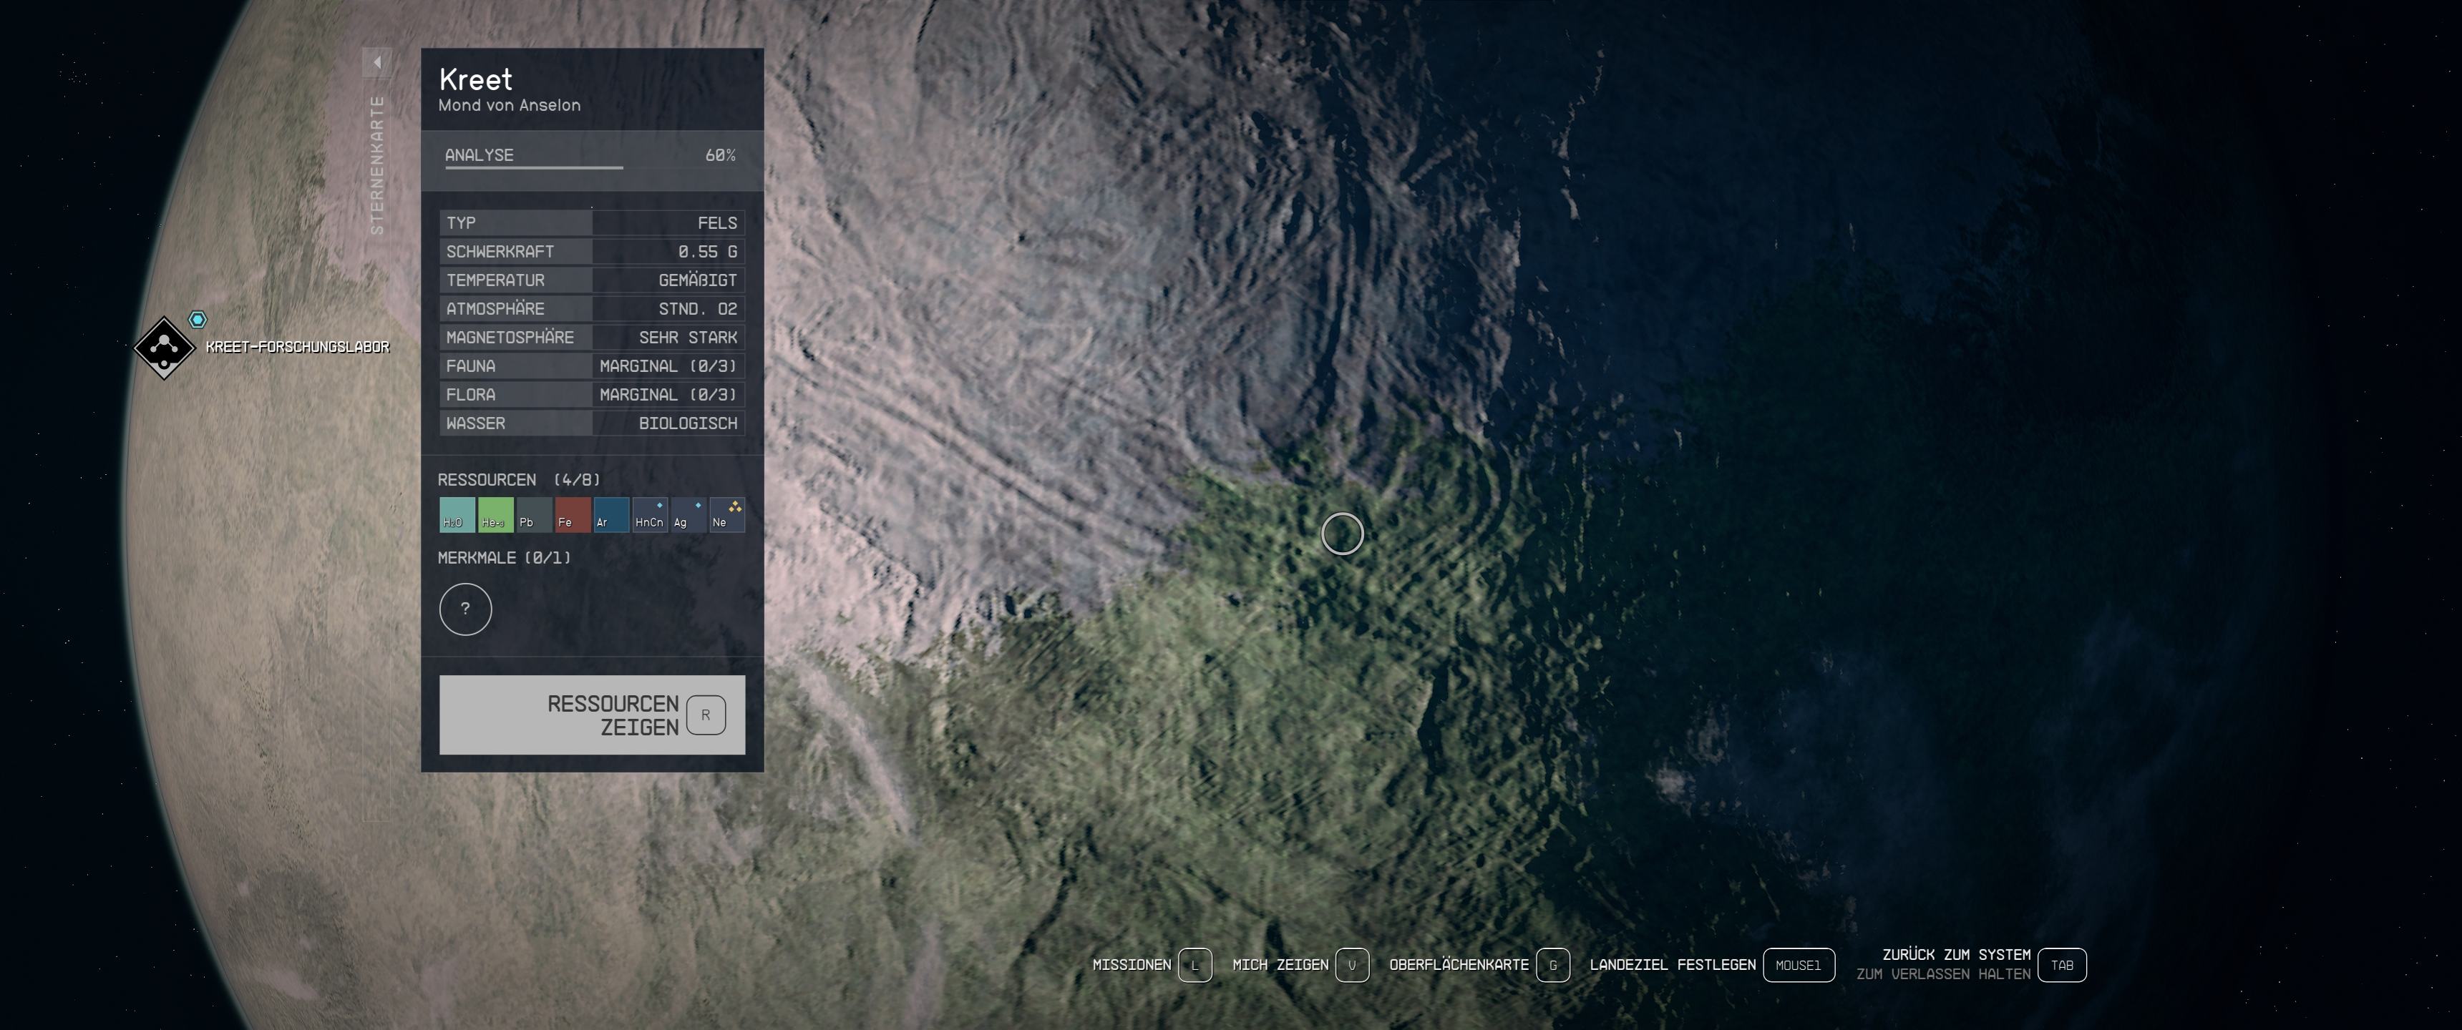Click the cyan hexagon mission marker
The height and width of the screenshot is (1030, 2462).
click(198, 319)
